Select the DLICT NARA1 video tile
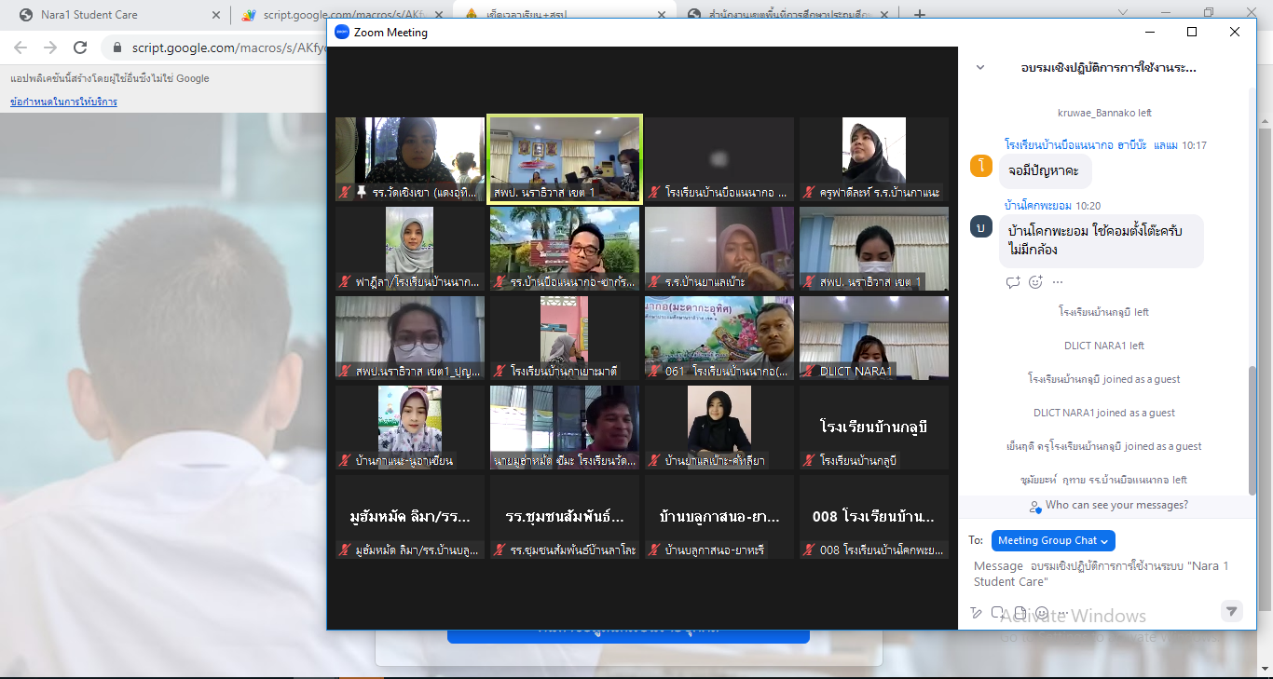Image resolution: width=1273 pixels, height=679 pixels. [x=873, y=337]
